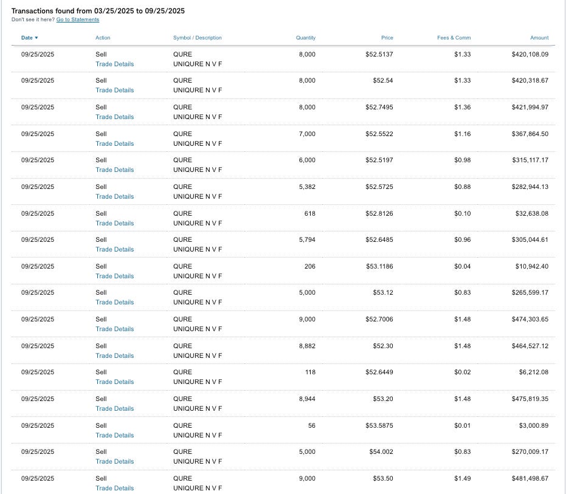
Task: Select the amount $3,000.89
Action: tap(534, 425)
